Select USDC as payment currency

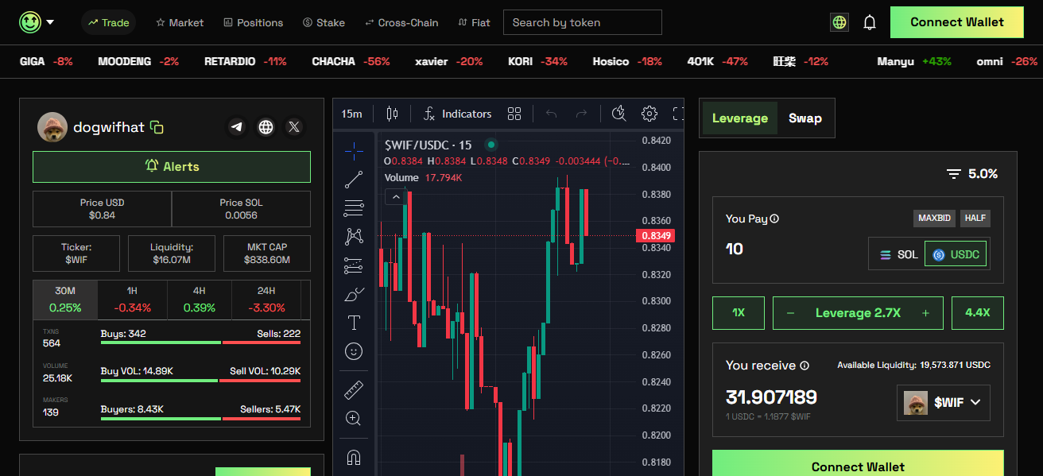click(x=956, y=255)
